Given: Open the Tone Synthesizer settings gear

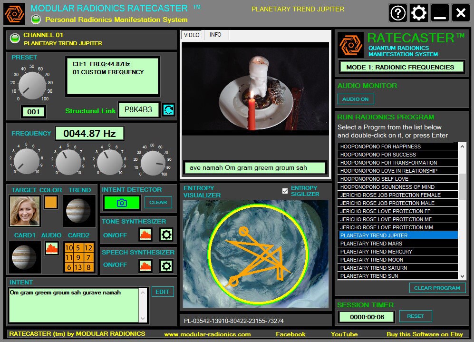Looking at the screenshot, I should [166, 234].
